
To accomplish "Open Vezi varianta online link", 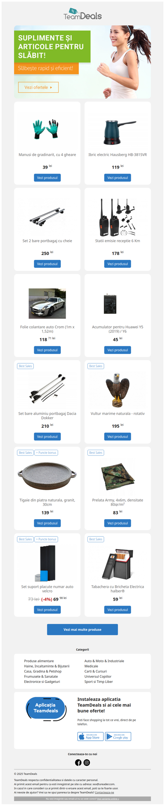I will pyautogui.click(x=108, y=799).
